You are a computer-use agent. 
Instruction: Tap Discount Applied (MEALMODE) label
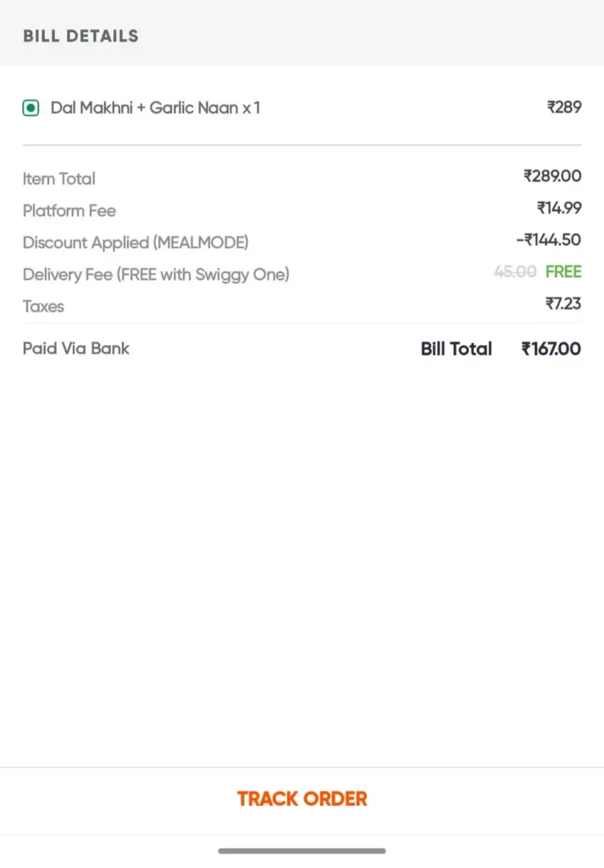[x=136, y=242]
